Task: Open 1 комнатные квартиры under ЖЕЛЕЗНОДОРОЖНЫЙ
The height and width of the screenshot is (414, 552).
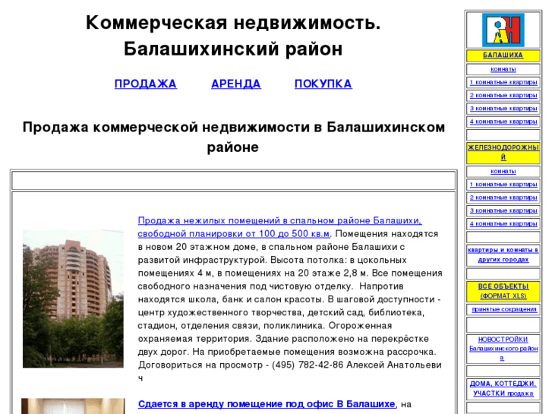Action: click(503, 185)
